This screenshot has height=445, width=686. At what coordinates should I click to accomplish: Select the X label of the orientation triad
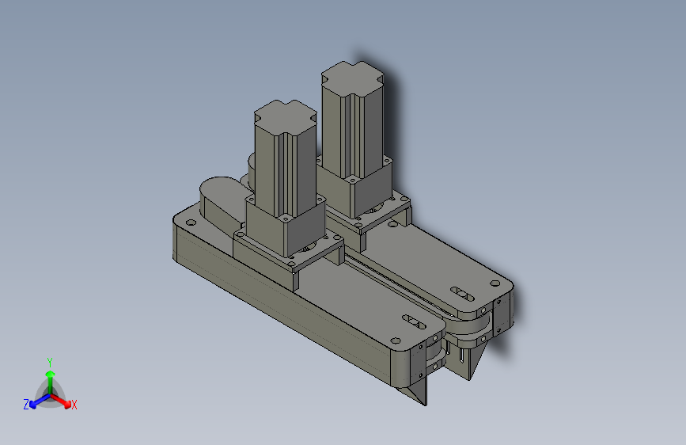click(74, 405)
